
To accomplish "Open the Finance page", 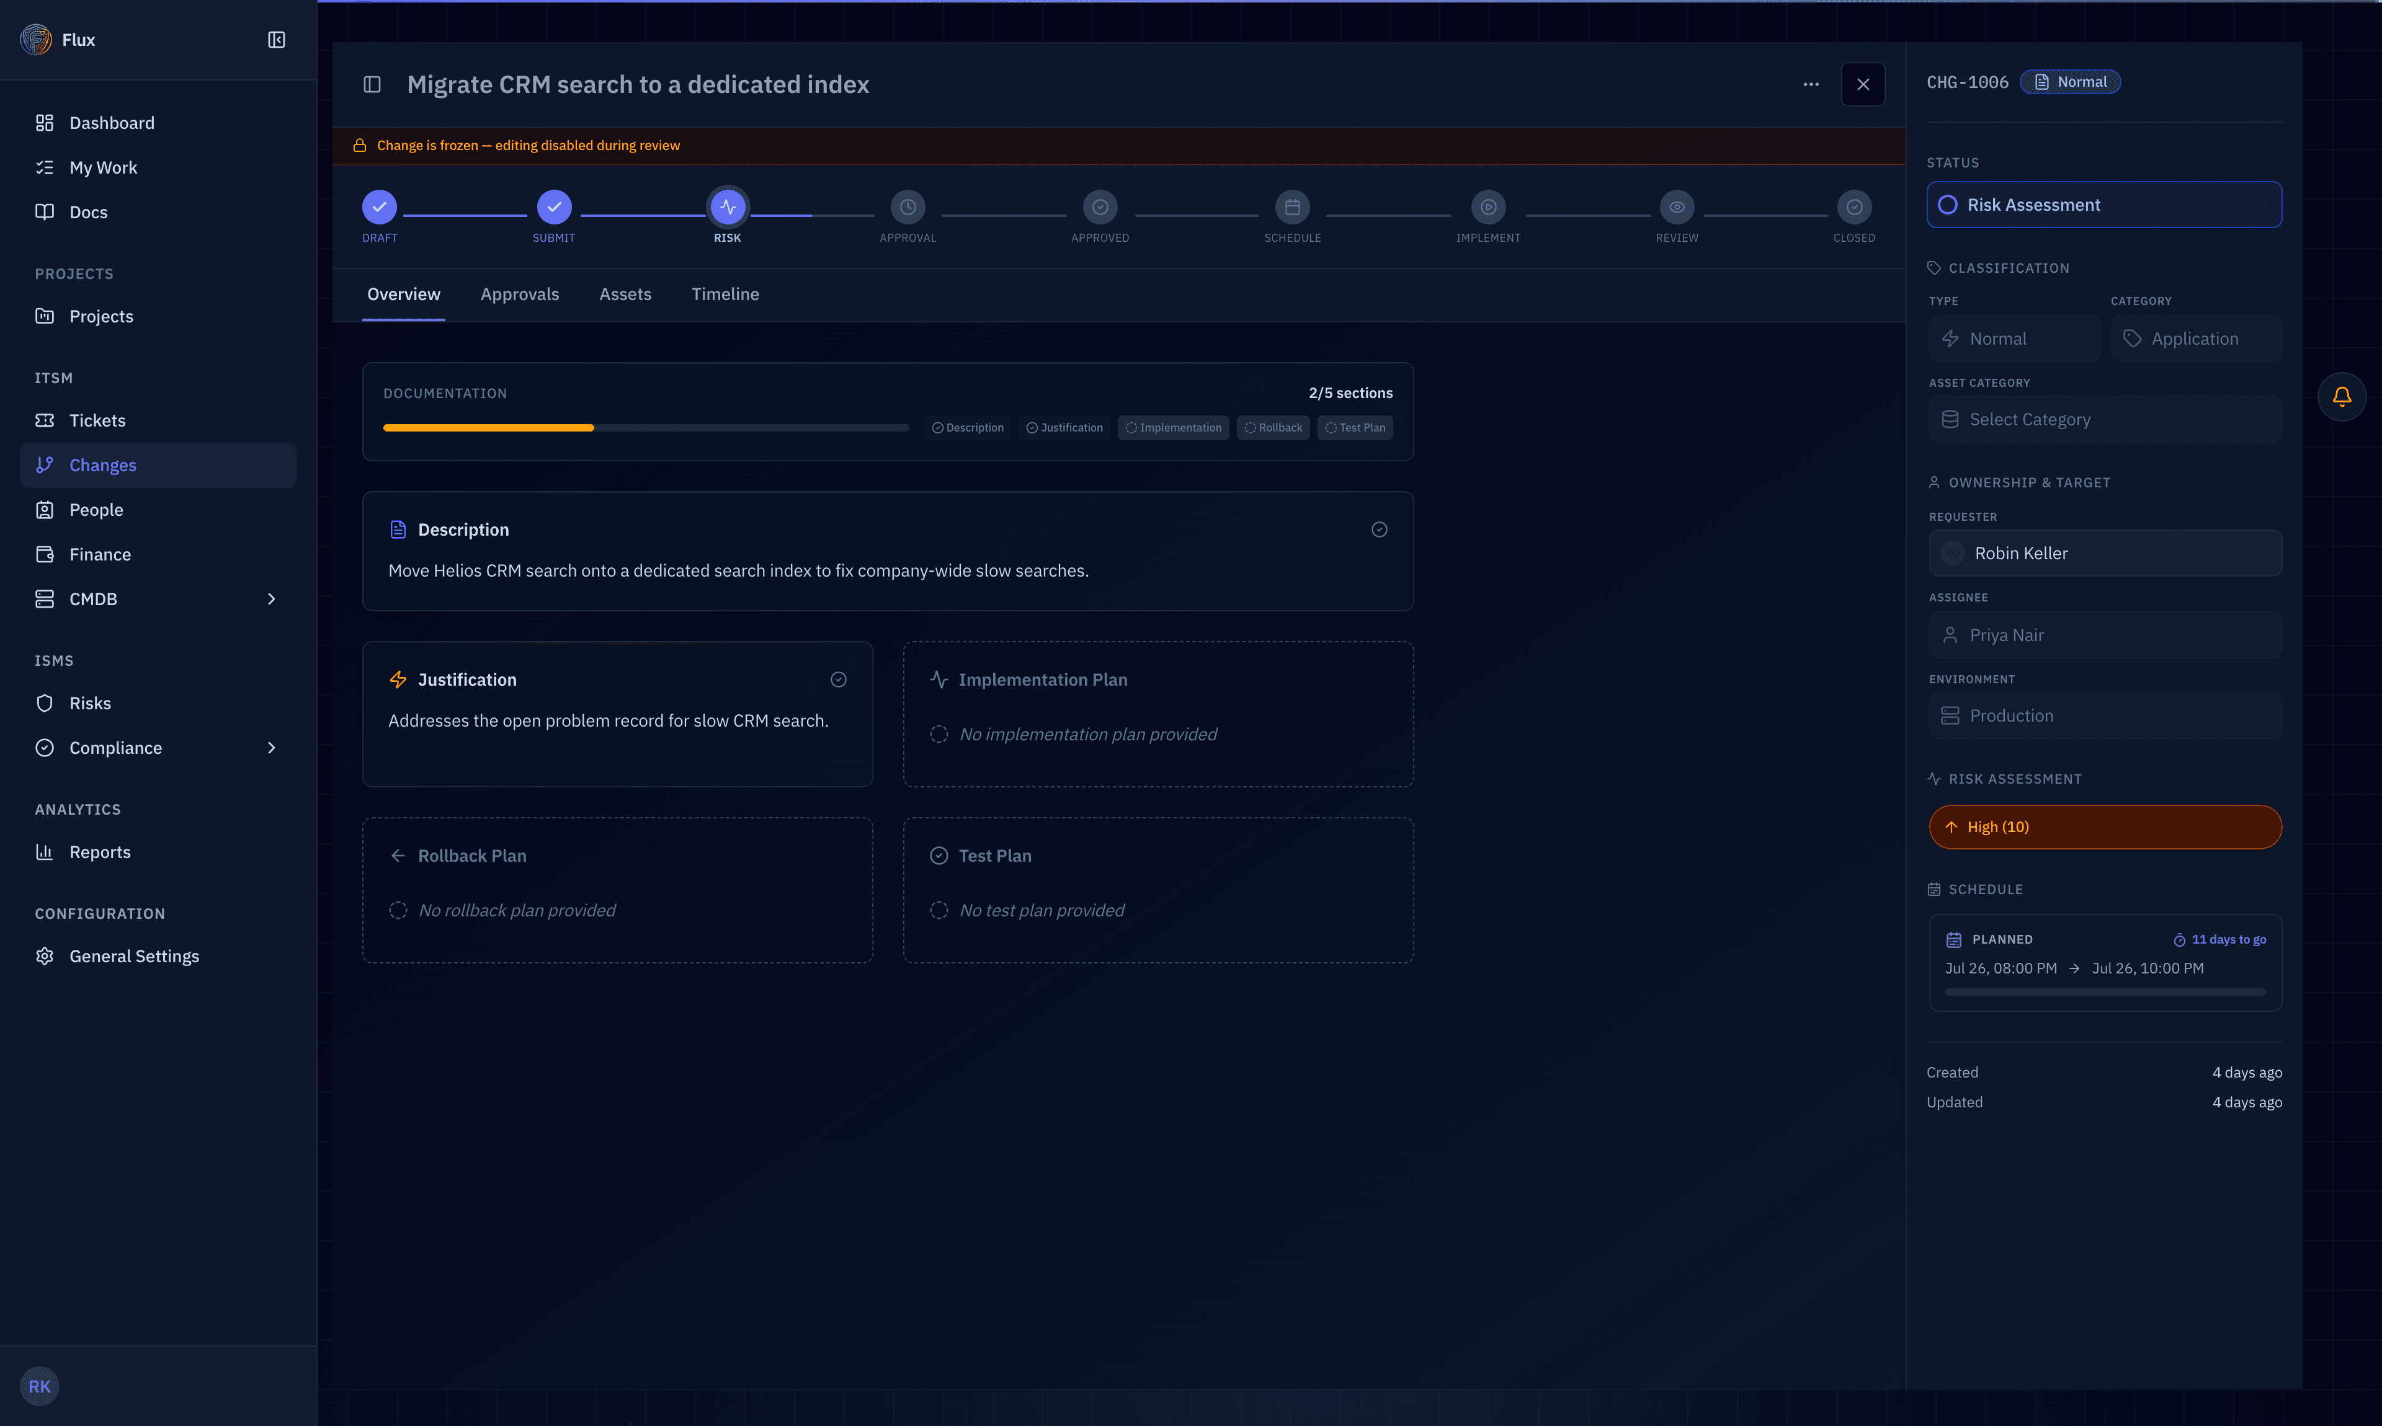I will 158,554.
